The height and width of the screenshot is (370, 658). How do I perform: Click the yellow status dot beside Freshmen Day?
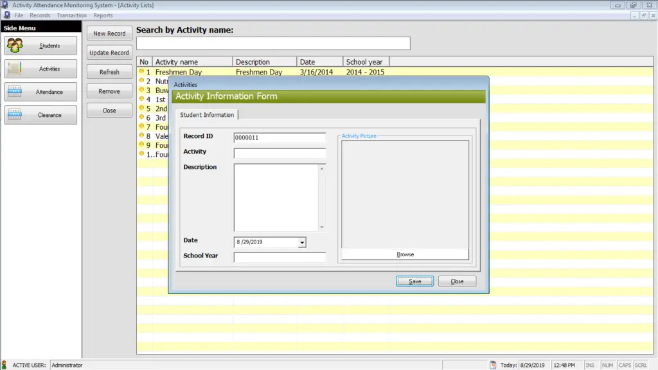click(x=141, y=72)
